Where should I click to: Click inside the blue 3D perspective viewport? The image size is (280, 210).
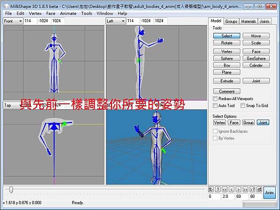point(156,147)
